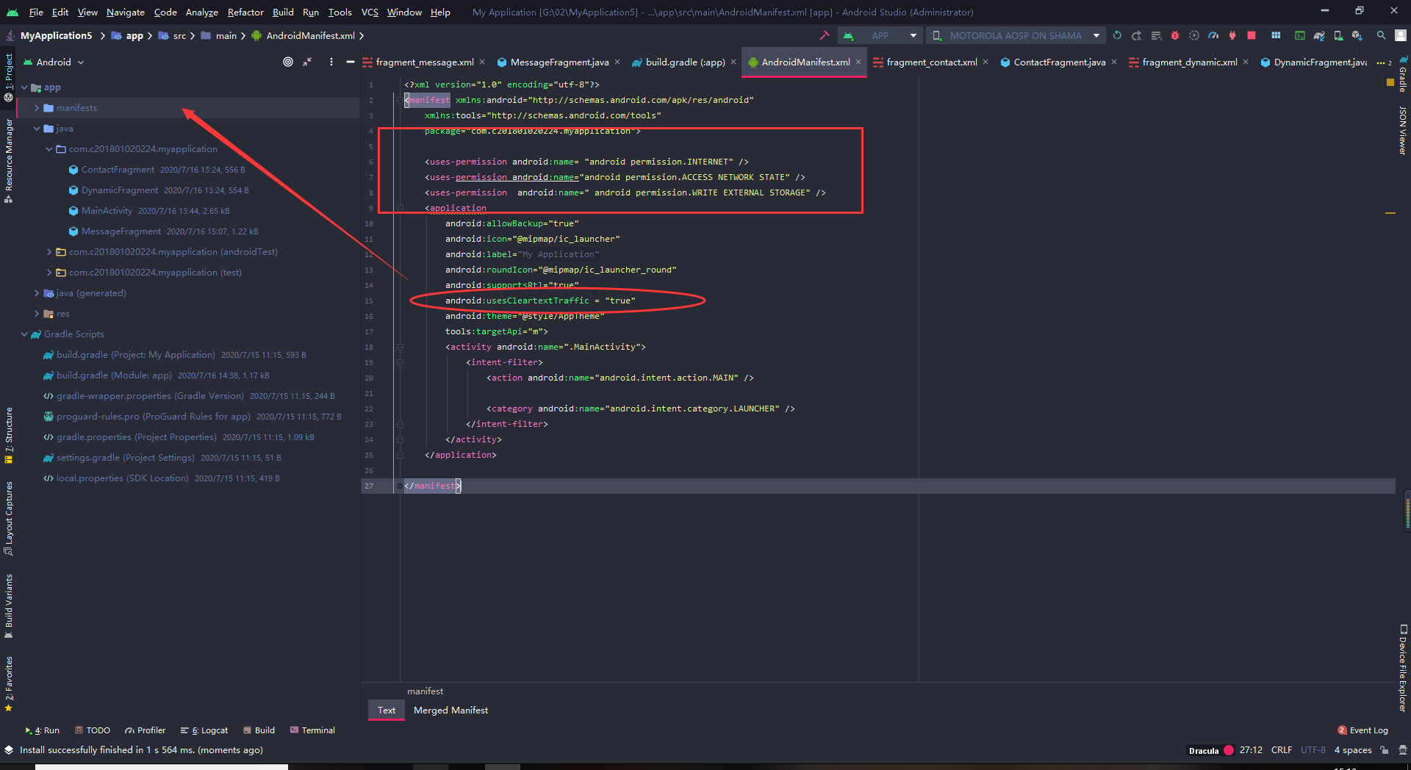Click the Select Opened File target icon

pos(288,62)
